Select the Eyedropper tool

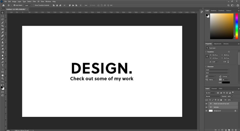coord(3,33)
